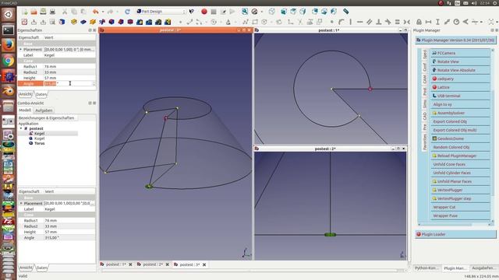The height and width of the screenshot is (280, 499).
Task: Switch to the postest : 2* document tab
Action: click(153, 264)
